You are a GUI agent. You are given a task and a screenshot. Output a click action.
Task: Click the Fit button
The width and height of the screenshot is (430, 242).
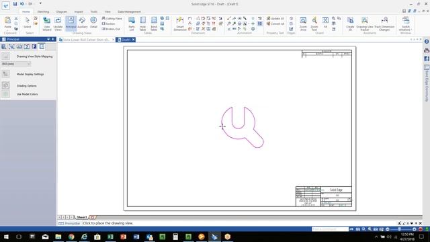pos(325,23)
